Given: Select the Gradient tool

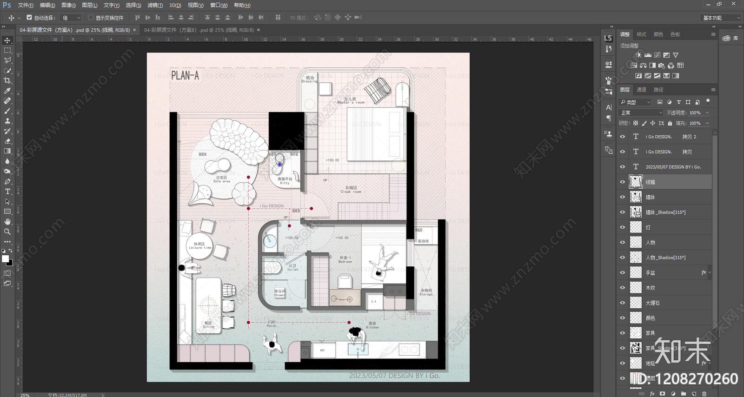Looking at the screenshot, I should point(7,151).
